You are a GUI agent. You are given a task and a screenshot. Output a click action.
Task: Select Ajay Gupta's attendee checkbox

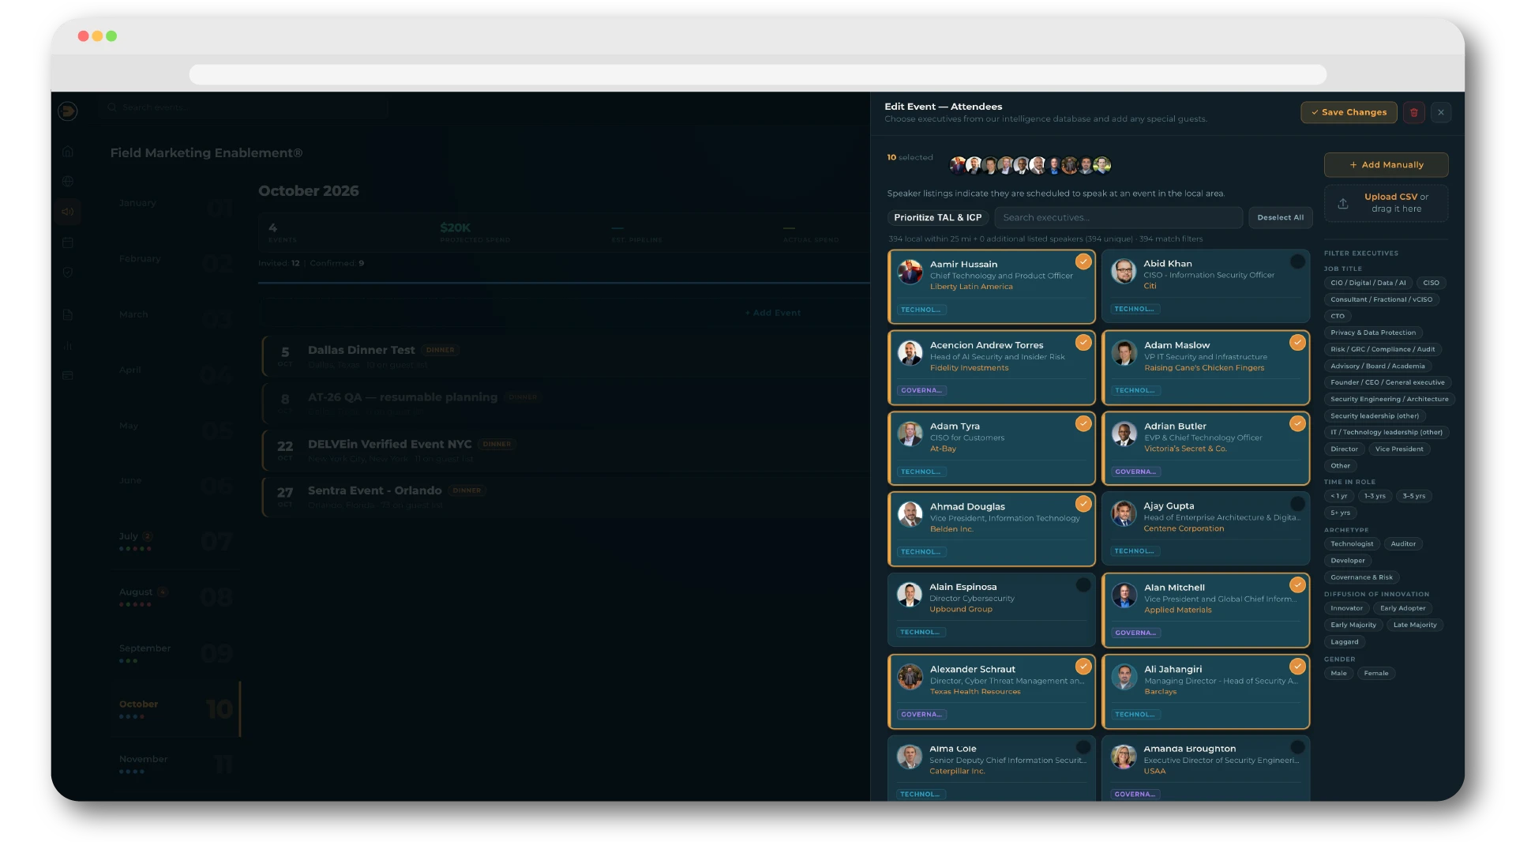(1297, 504)
